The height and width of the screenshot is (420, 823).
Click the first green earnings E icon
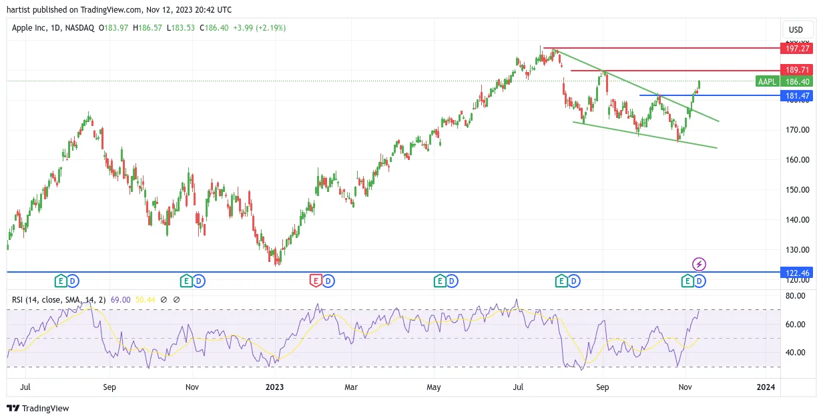pyautogui.click(x=60, y=281)
